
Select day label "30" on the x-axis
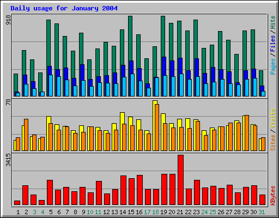[253, 212]
